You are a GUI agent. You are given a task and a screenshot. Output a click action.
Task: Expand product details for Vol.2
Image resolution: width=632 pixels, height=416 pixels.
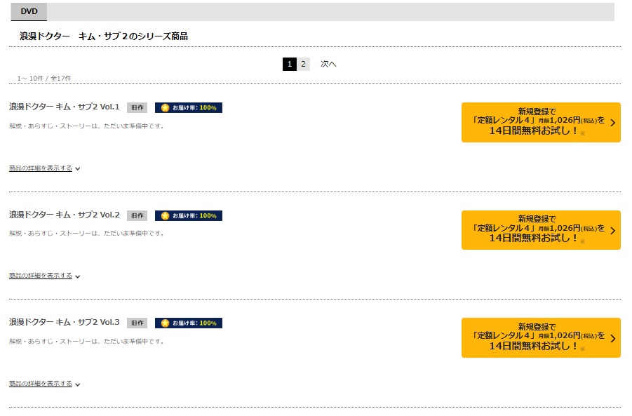tap(44, 276)
